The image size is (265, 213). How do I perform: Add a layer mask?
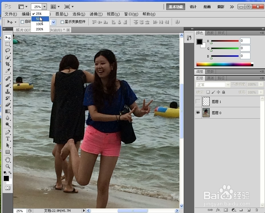(x=226, y=210)
